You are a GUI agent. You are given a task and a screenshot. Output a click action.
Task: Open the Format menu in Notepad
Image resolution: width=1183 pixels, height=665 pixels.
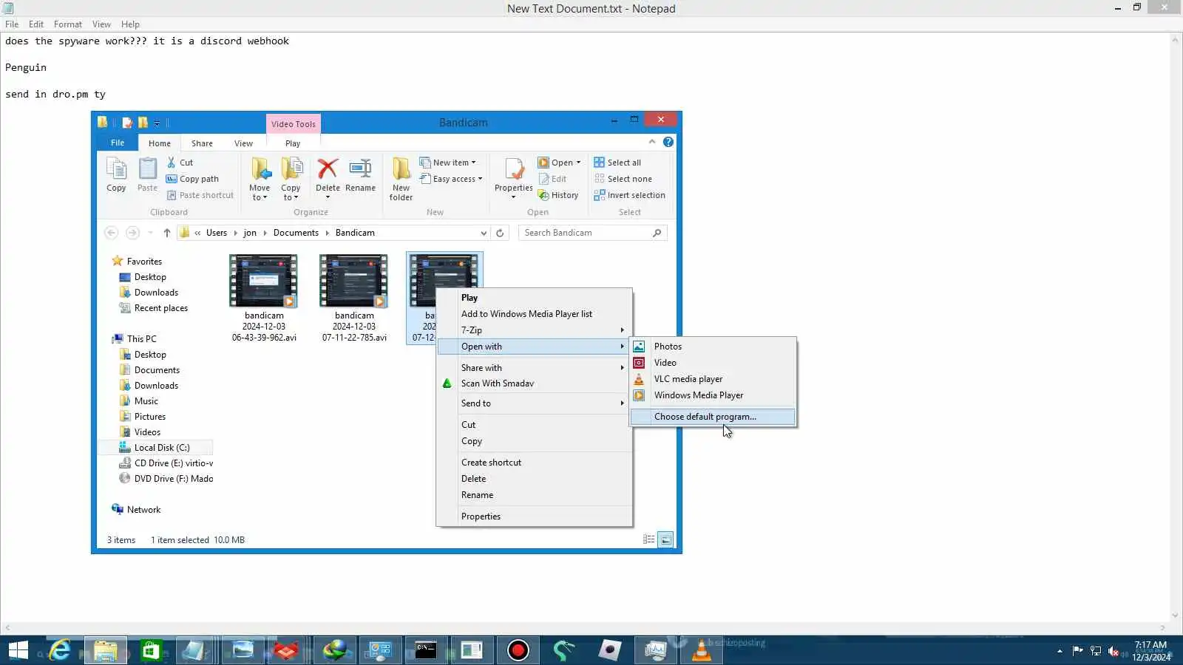click(68, 24)
